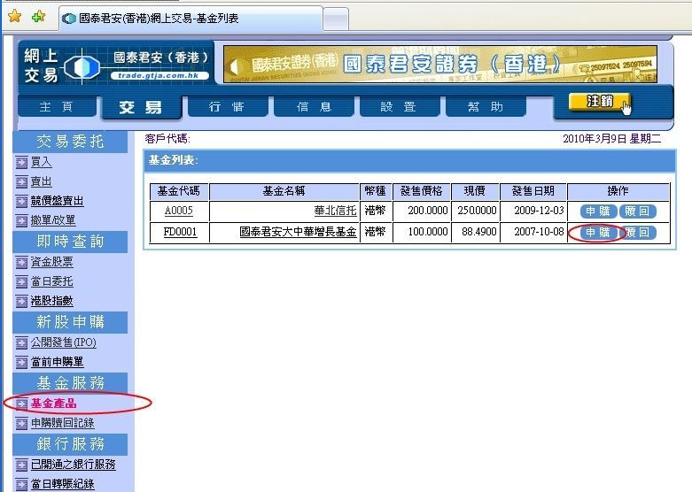This screenshot has height=492, width=692.
Task: Open the 設置 navigation tab
Action: pyautogui.click(x=400, y=107)
